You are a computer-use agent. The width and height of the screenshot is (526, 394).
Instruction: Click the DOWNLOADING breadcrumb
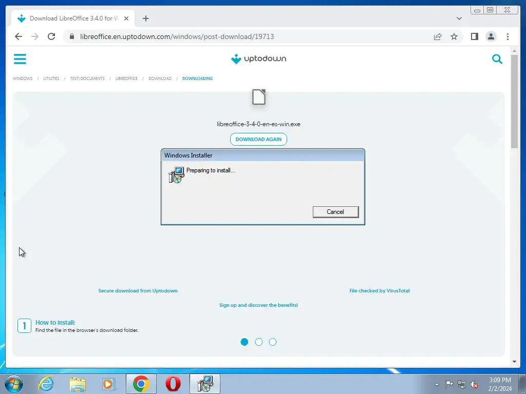[x=197, y=78]
